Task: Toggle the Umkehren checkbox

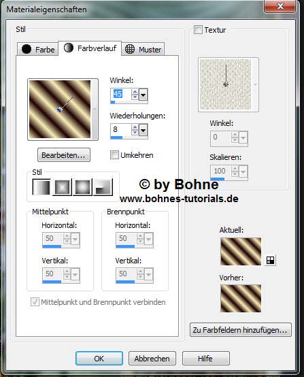Action: coord(114,155)
